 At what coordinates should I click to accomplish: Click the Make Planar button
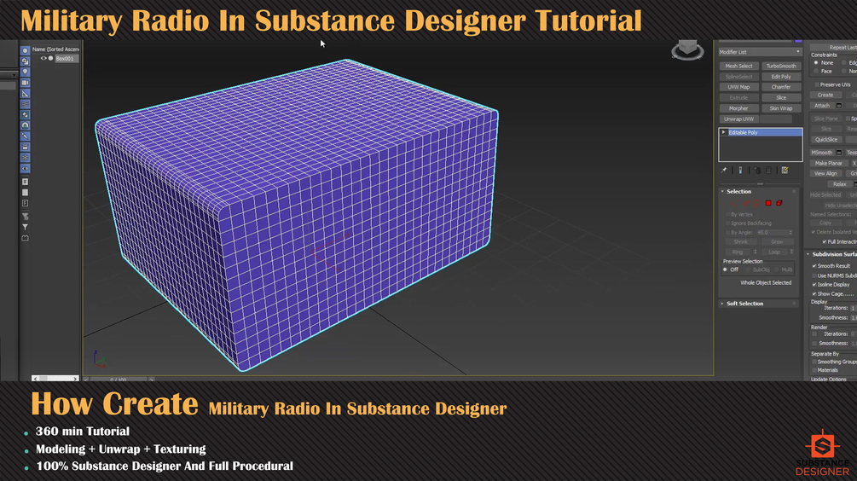coord(829,163)
